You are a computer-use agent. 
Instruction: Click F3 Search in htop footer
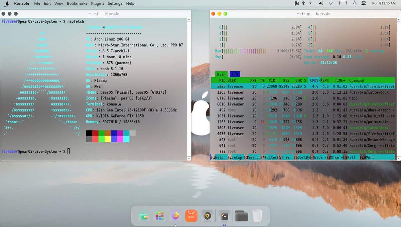252,157
